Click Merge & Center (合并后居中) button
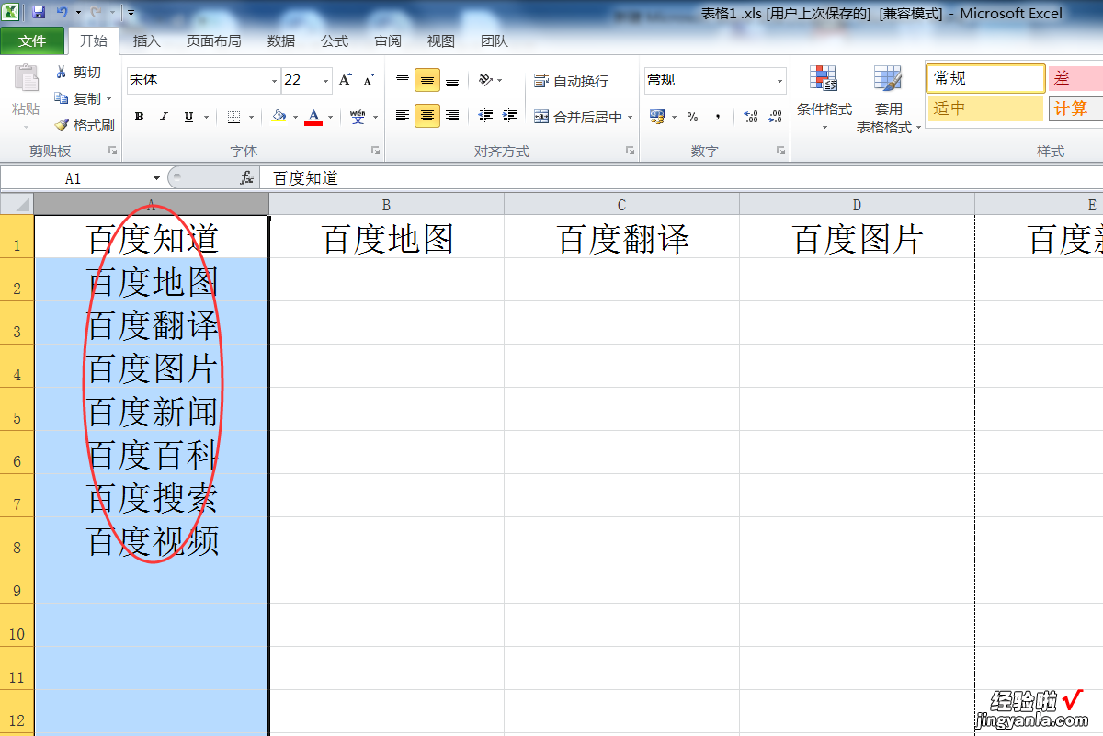 coord(577,117)
